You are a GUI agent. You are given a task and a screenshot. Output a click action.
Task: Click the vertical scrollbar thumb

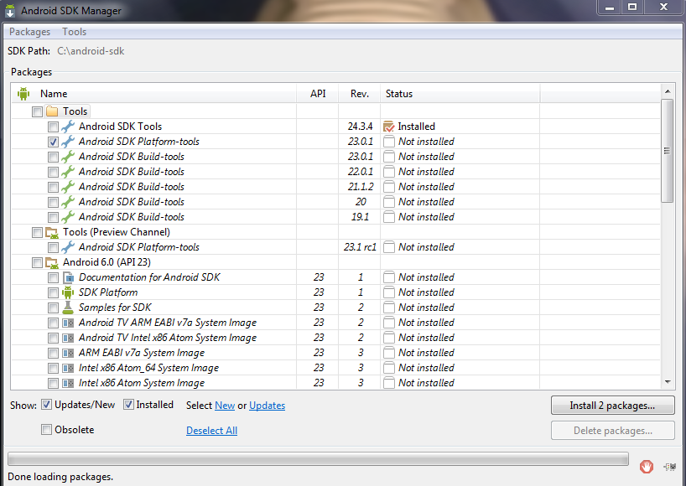668,151
